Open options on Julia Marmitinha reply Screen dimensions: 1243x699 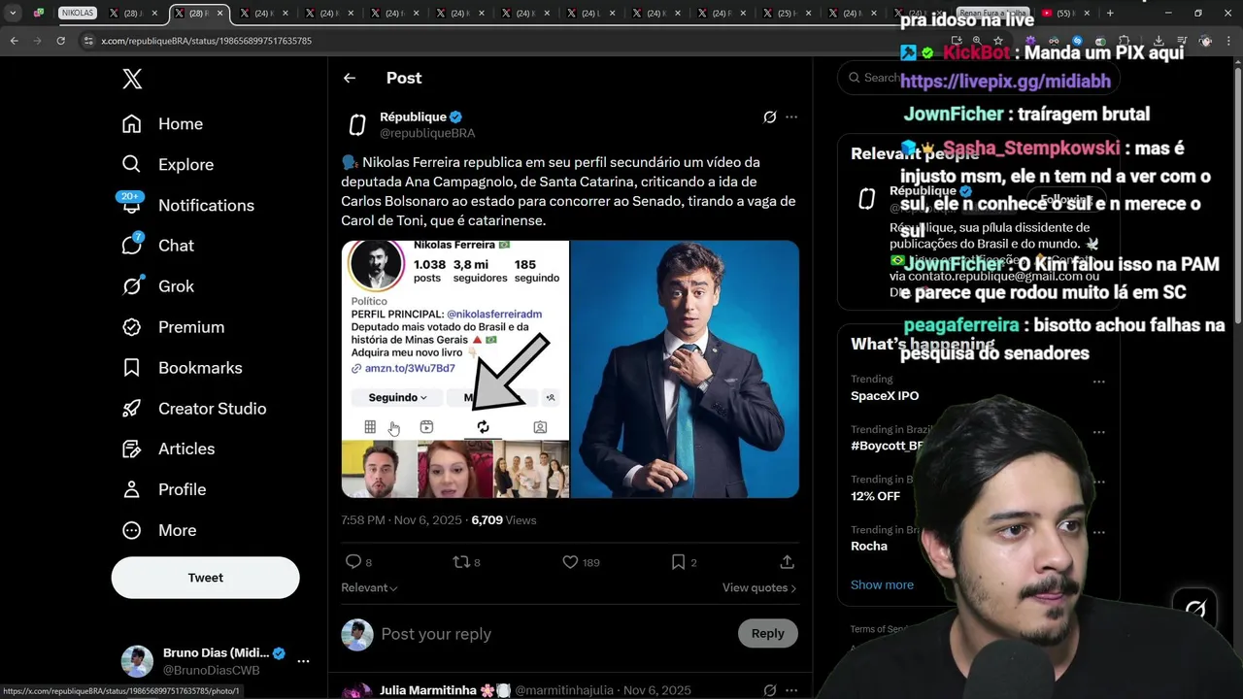[791, 690]
